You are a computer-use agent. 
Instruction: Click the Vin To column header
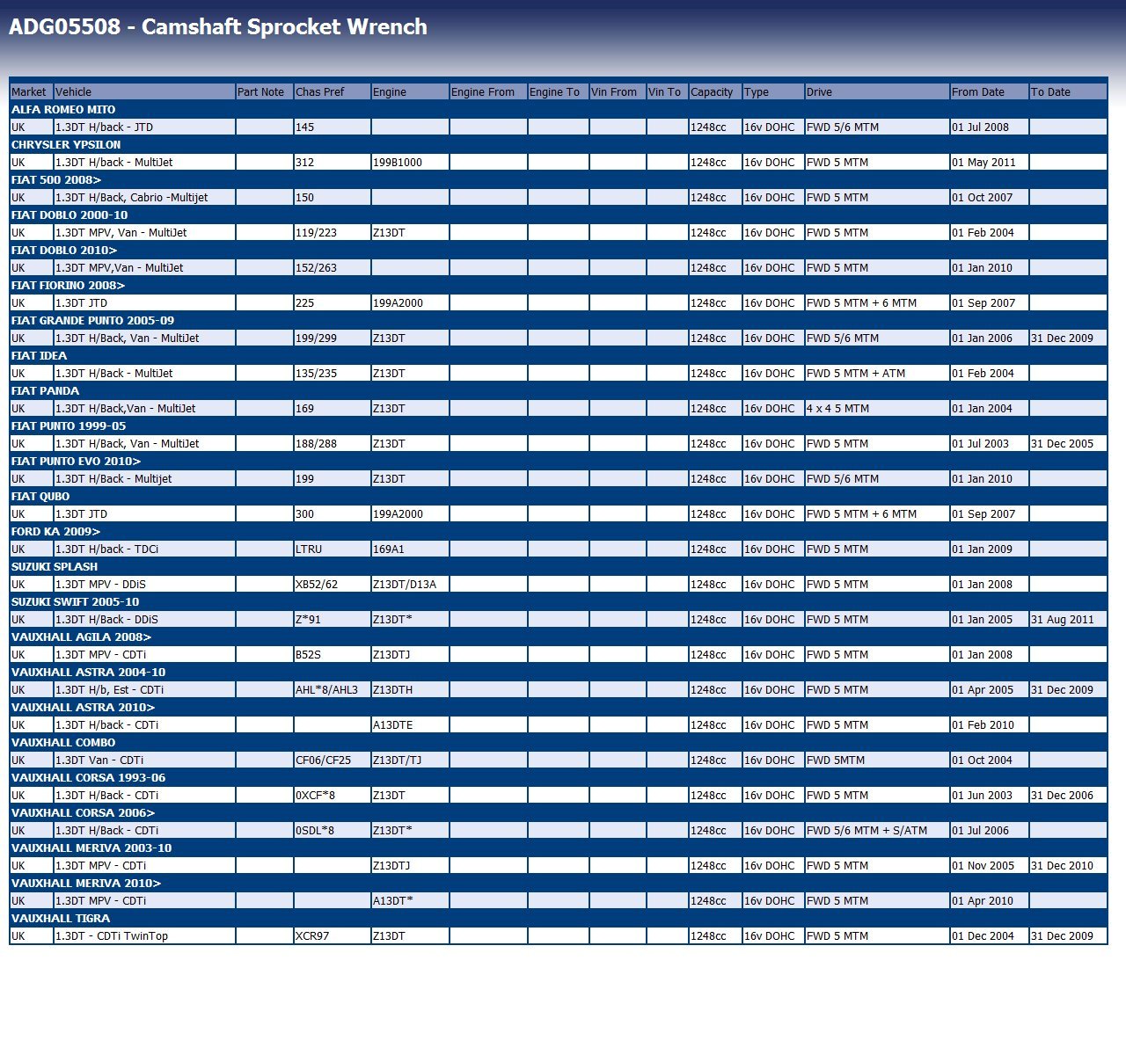[668, 91]
